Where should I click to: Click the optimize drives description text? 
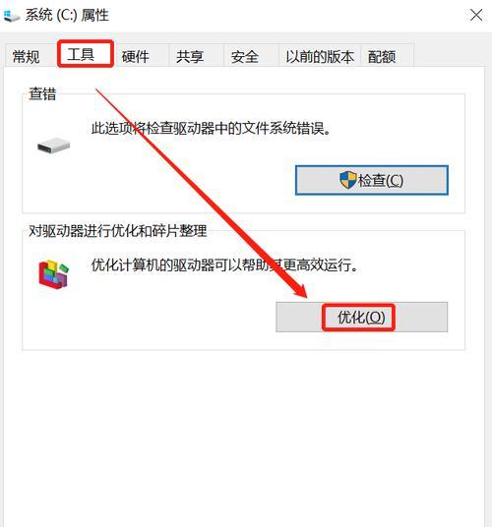[x=224, y=265]
